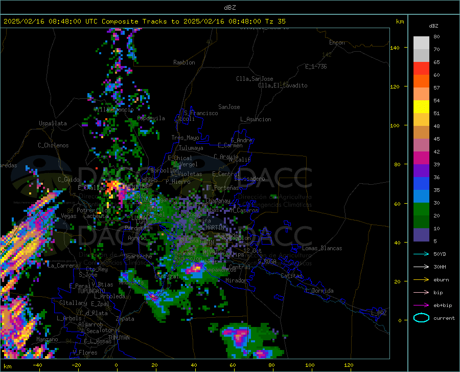Viewport: 460px width, 372px height.
Task: Click the cyan 50YD arrow legend symbol
Action: (421, 254)
